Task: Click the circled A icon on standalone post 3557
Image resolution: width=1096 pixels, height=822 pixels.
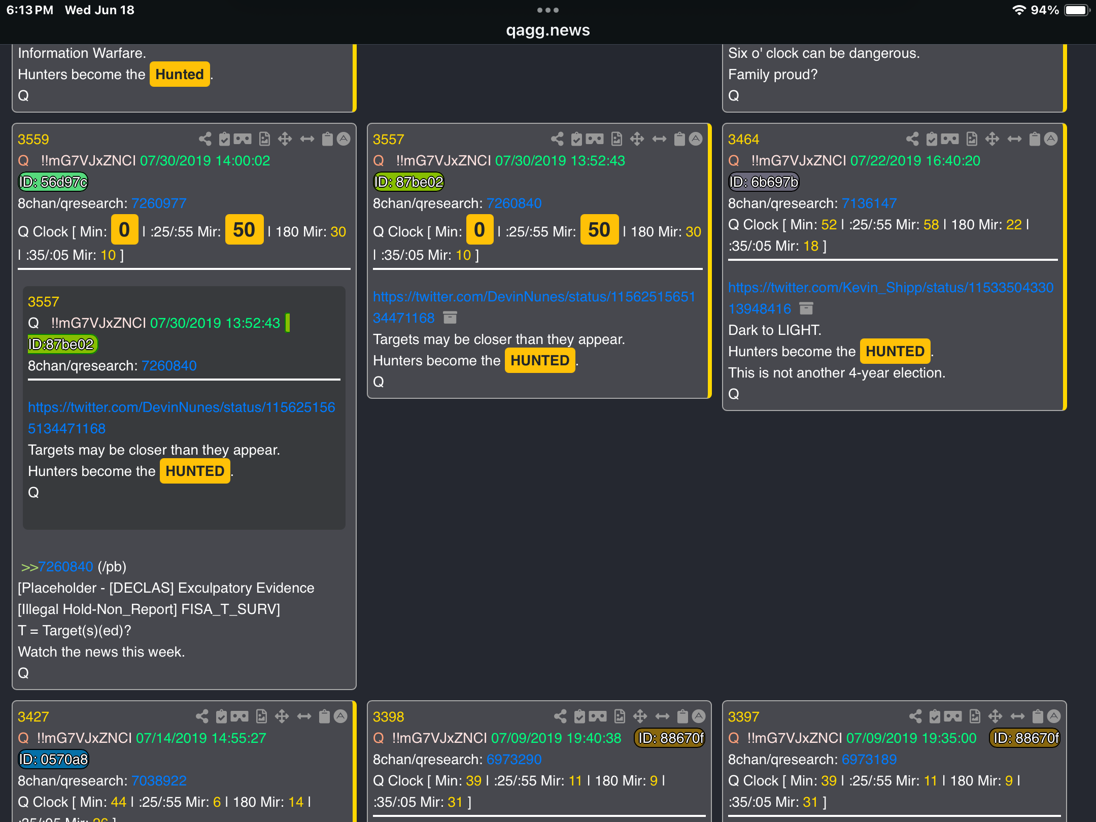Action: [696, 139]
